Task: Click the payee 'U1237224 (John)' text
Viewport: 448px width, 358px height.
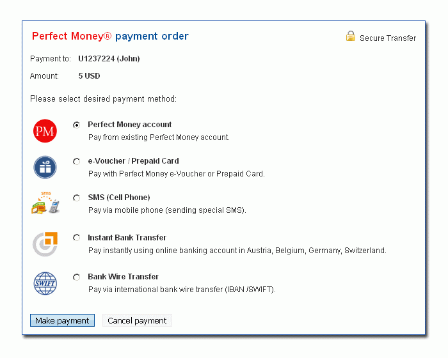Action: pos(109,59)
